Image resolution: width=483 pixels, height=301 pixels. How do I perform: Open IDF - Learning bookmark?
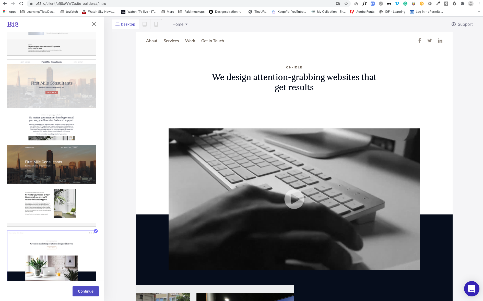point(392,12)
